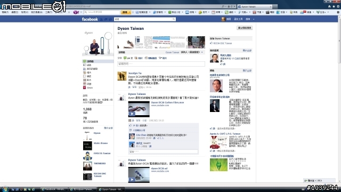341x192 pixels.
Task: Open the dropdown arrow beside the Yahoo Y! logo
Action: pyautogui.click(x=81, y=12)
